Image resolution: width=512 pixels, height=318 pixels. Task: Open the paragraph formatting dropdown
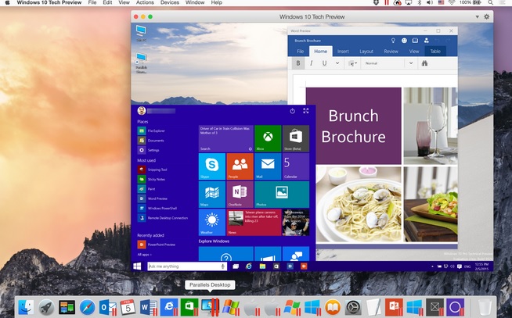point(352,63)
